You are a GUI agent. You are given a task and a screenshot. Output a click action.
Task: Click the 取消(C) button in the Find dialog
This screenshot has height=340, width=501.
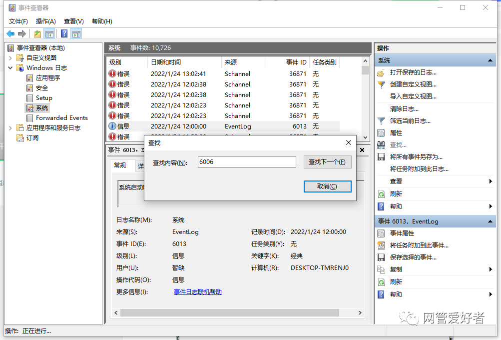pyautogui.click(x=327, y=186)
